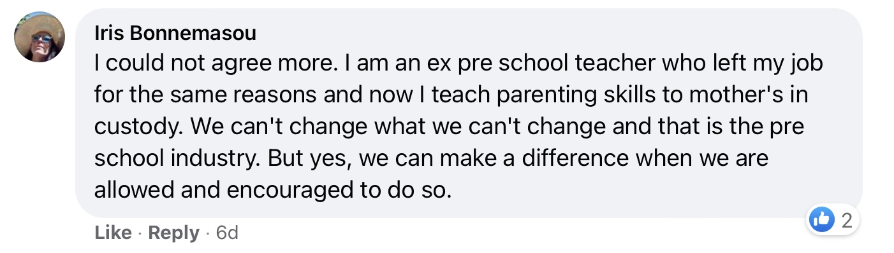The width and height of the screenshot is (894, 253).
Task: Open Iris Bonnemasou's profile picture
Action: (40, 38)
